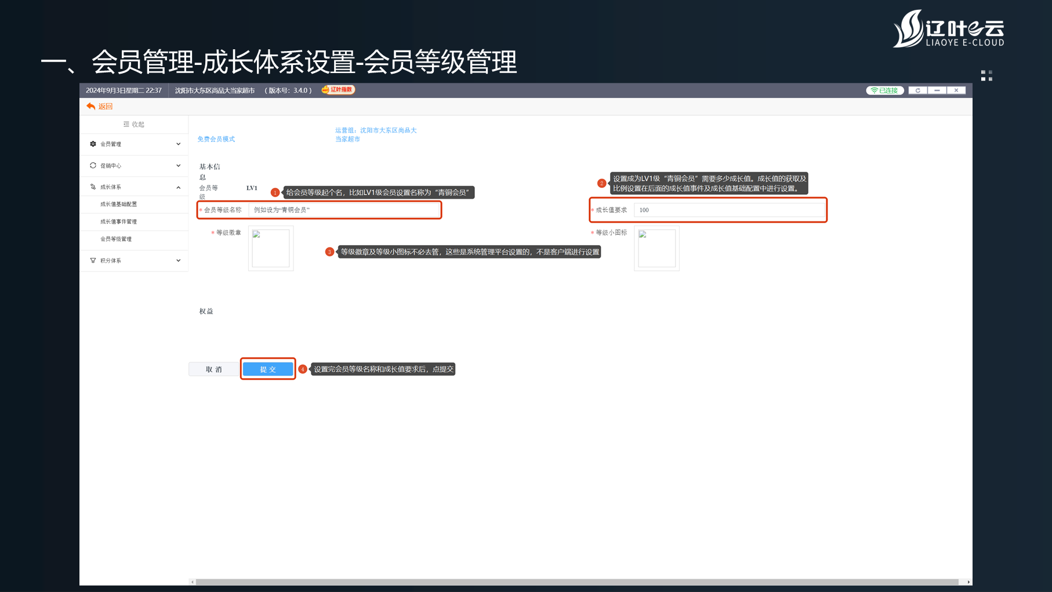This screenshot has height=592, width=1052.
Task: Collapse the sidebar with 收起
Action: 134,124
